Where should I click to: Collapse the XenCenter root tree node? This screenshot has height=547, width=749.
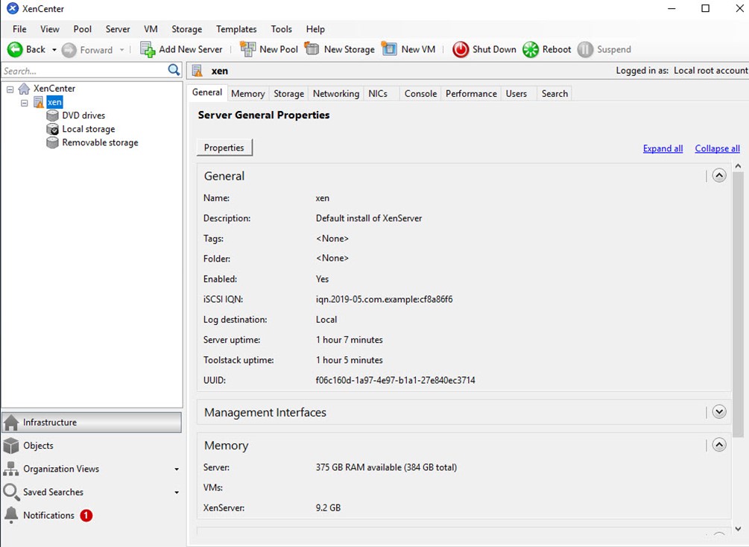pos(10,89)
